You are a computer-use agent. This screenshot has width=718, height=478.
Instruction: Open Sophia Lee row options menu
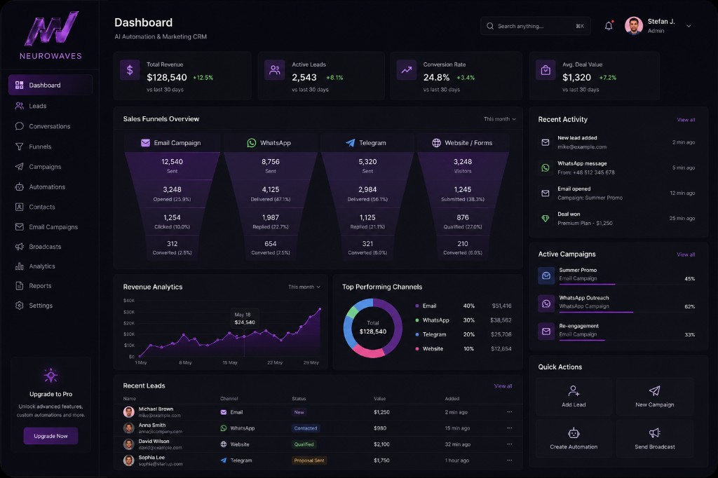tap(510, 460)
